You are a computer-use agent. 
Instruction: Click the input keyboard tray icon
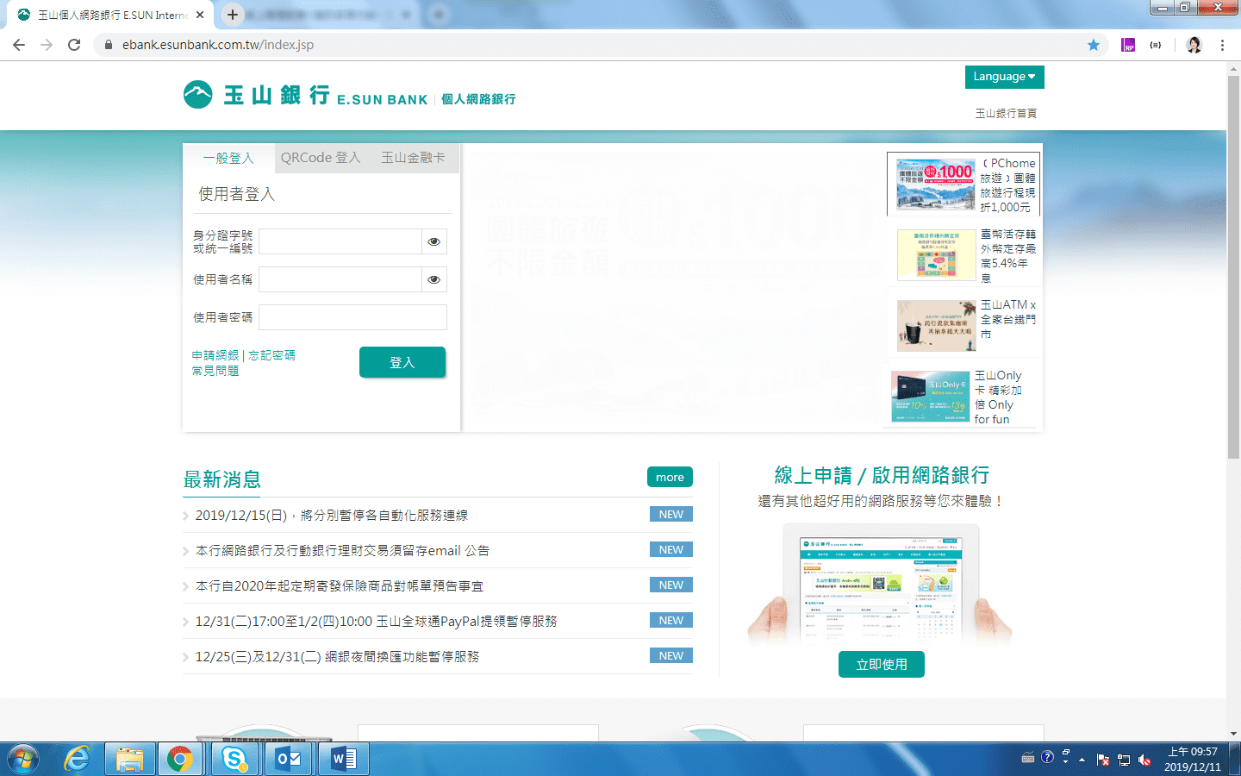(x=1027, y=758)
